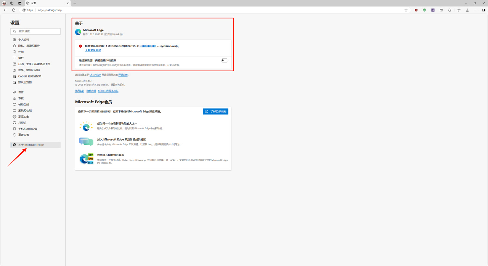
Task: Open 隐私、搜索和服务 settings
Action: (35, 46)
